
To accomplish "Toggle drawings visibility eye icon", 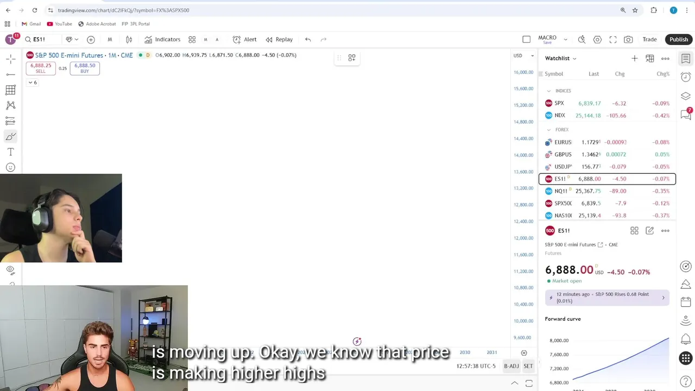I will coord(10,269).
